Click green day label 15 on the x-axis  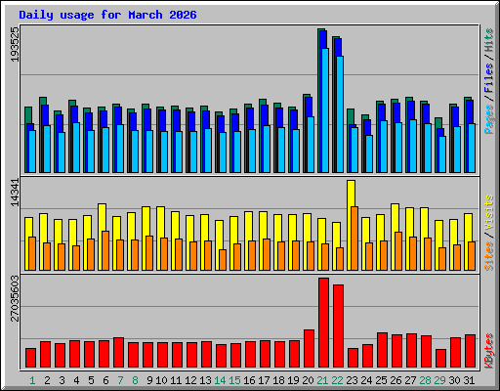point(234,380)
